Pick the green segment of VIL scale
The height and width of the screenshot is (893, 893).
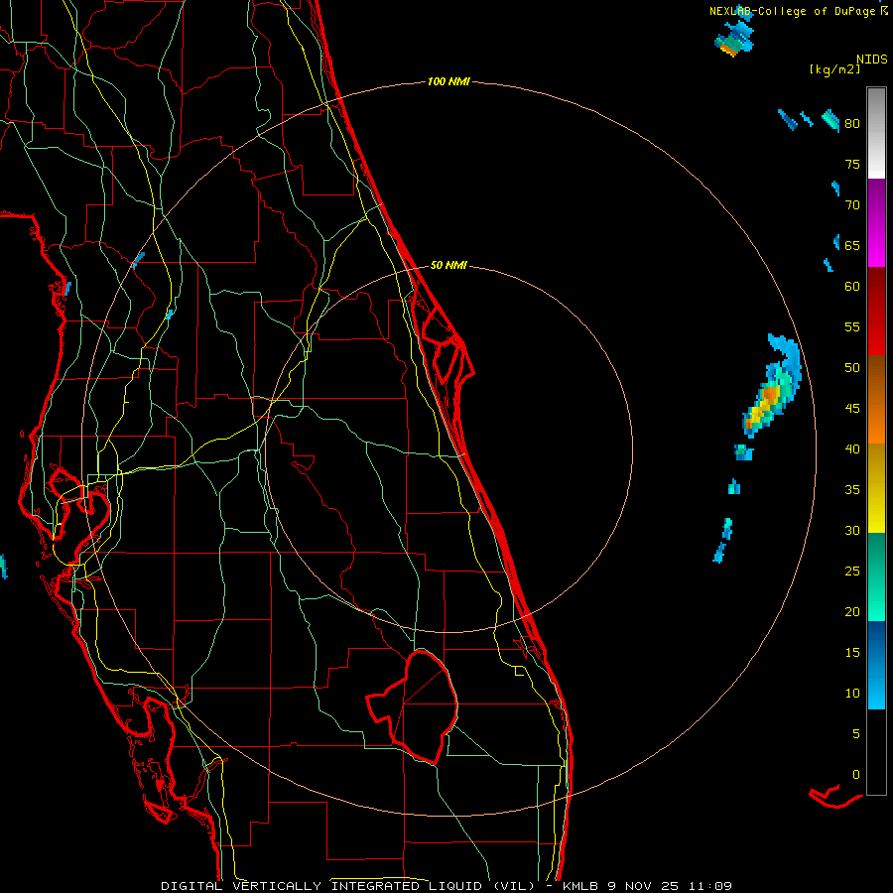point(876,576)
